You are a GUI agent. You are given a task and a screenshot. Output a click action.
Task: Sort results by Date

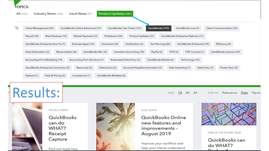click(x=244, y=93)
